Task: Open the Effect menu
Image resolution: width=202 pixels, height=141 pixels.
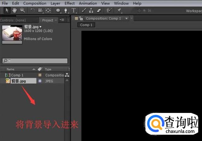Action: [x=69, y=3]
